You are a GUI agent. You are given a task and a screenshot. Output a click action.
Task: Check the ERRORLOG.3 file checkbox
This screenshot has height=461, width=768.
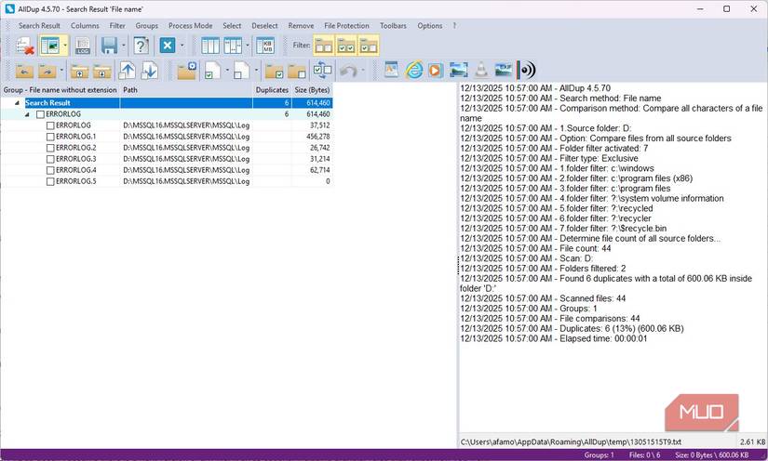coord(50,159)
